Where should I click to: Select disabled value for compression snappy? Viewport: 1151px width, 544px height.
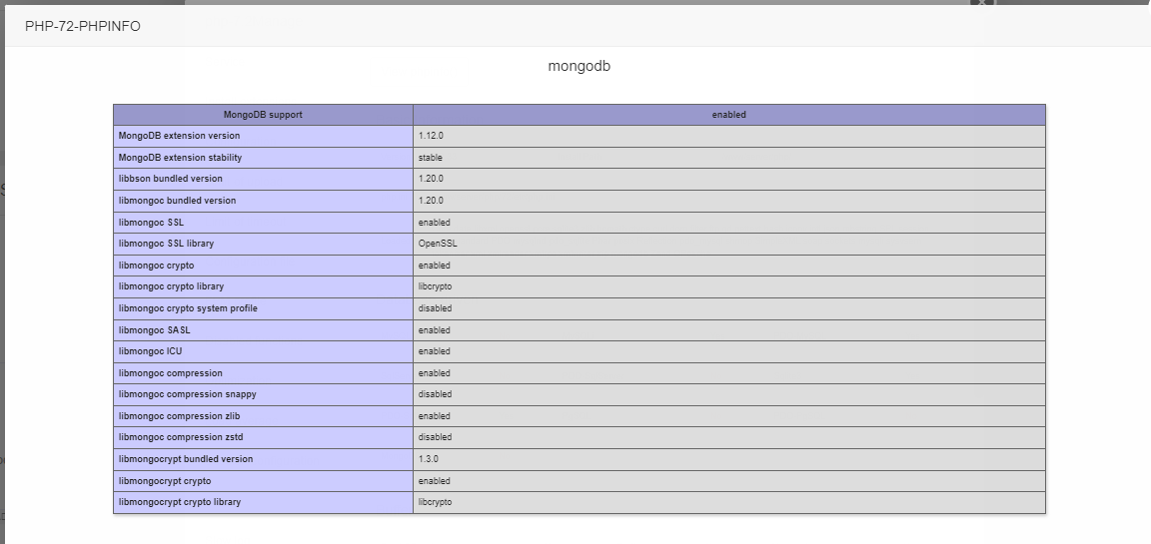point(729,394)
